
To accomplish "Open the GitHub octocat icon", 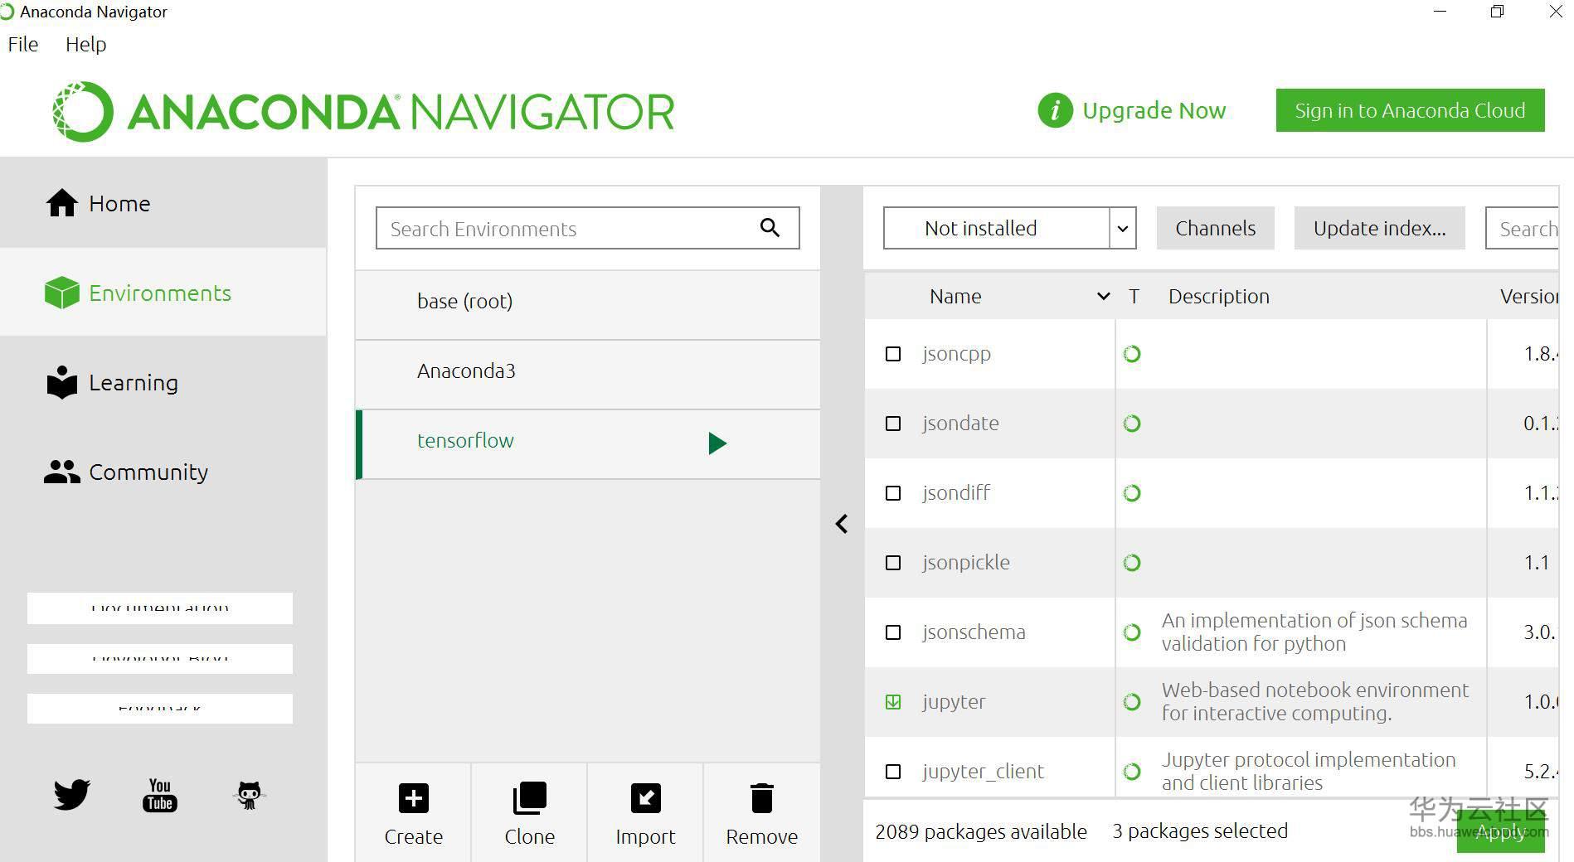I will (249, 795).
